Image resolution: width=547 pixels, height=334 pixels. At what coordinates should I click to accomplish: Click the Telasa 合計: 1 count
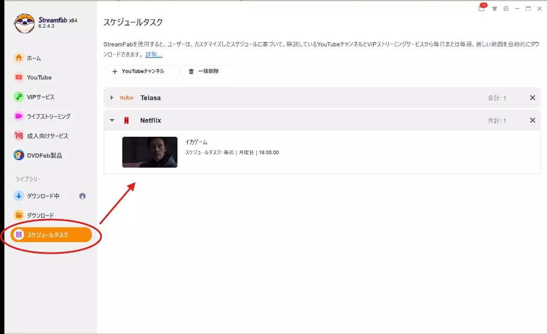(x=497, y=98)
